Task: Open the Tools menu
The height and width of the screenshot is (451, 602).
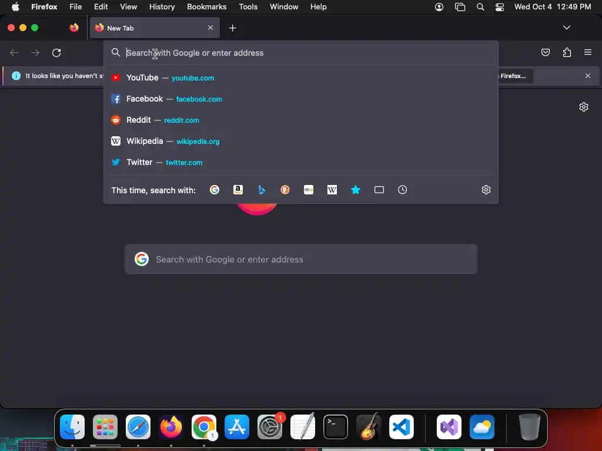Action: 248,7
